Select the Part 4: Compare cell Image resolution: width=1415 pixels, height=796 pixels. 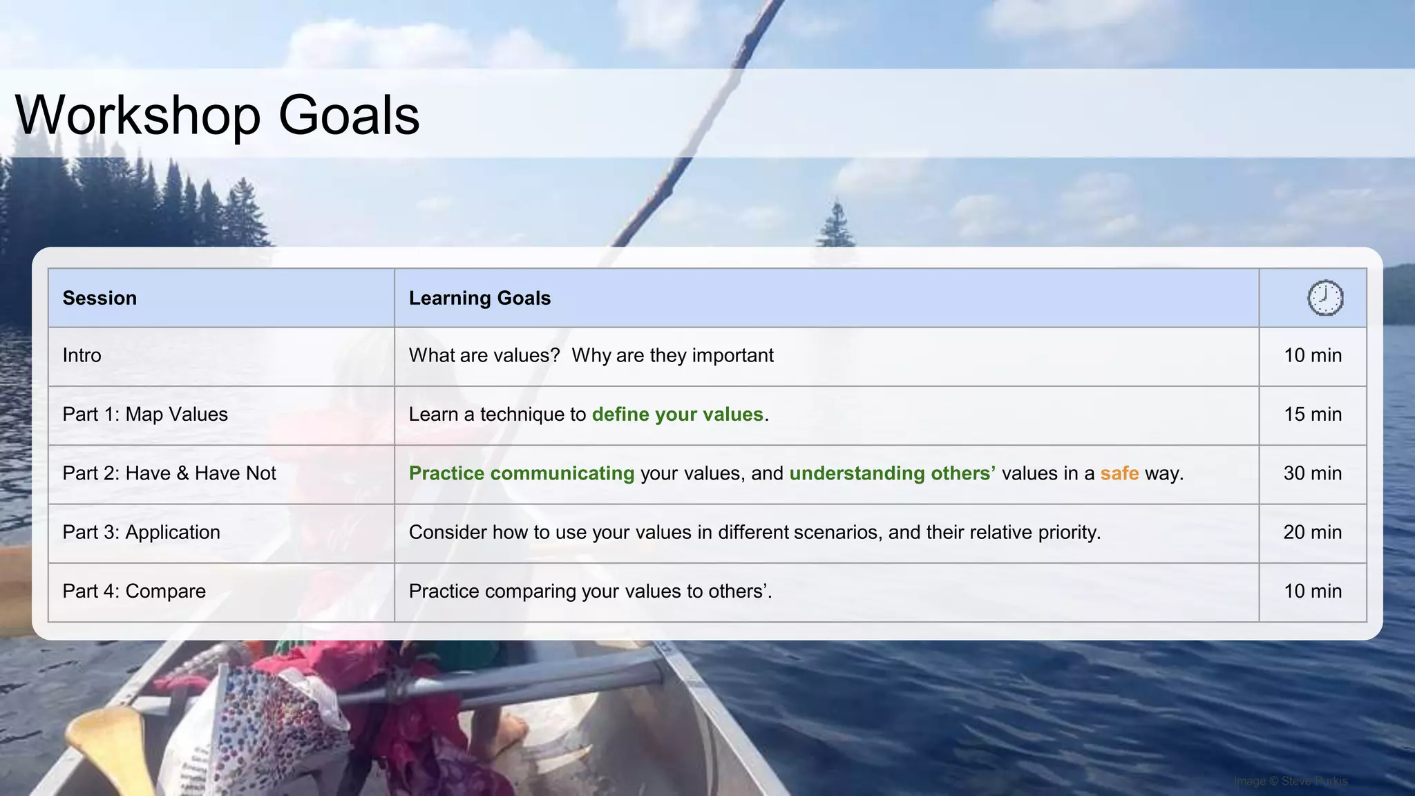pos(134,591)
